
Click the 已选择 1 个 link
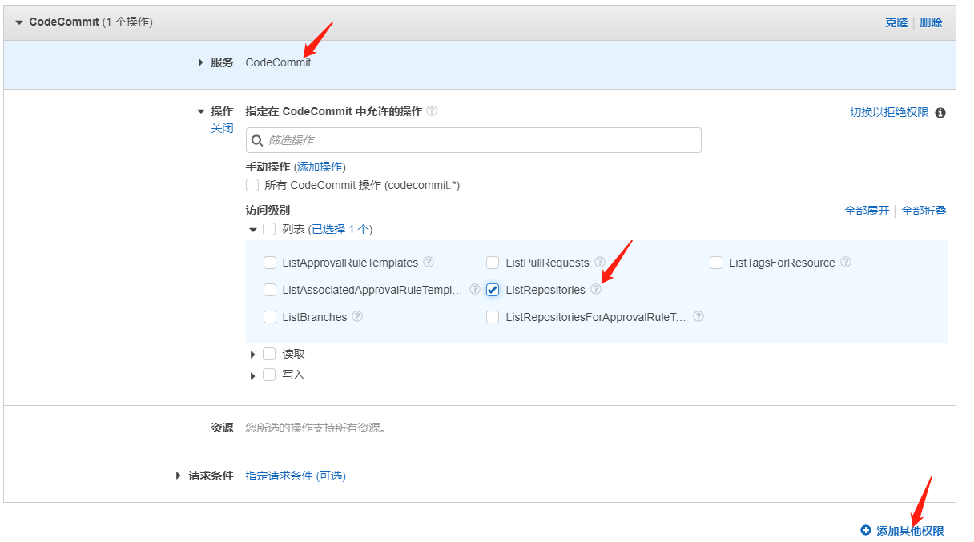pos(340,229)
